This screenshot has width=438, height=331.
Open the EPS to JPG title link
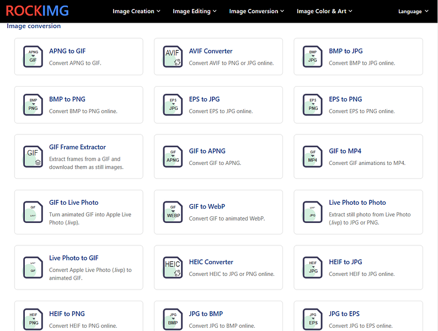(x=205, y=99)
